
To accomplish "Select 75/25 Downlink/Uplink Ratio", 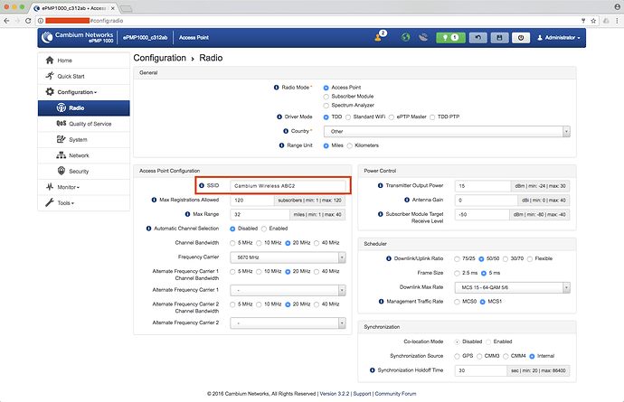I will [458, 259].
